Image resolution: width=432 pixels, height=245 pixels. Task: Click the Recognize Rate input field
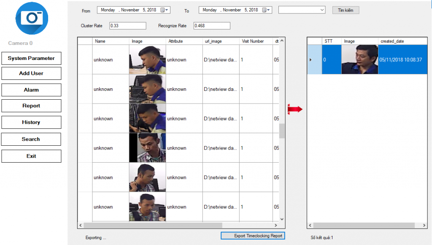coord(212,26)
